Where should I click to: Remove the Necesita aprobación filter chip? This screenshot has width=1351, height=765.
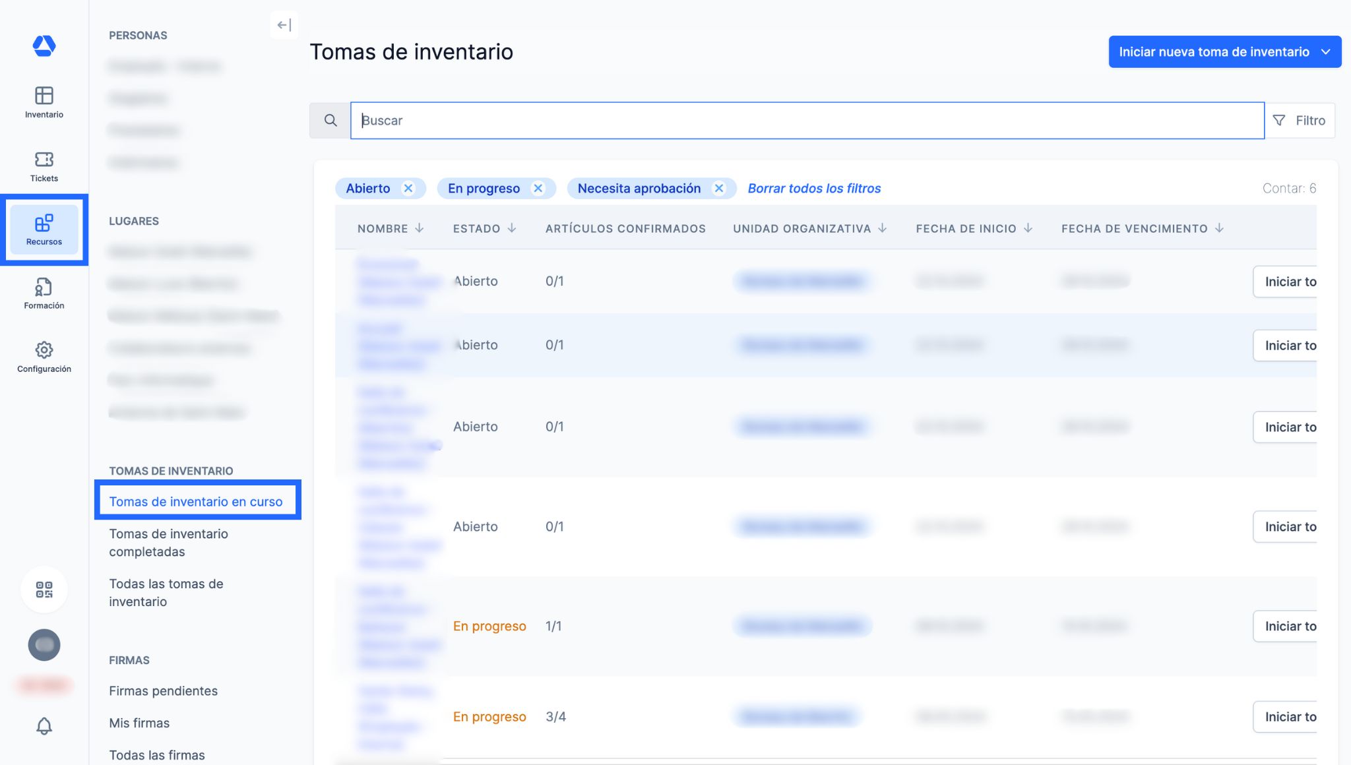[719, 189]
